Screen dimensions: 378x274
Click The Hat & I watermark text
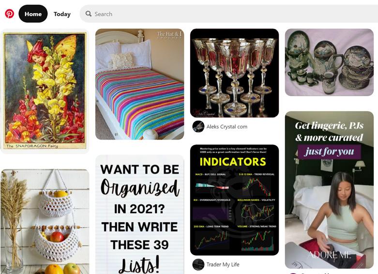(x=169, y=35)
